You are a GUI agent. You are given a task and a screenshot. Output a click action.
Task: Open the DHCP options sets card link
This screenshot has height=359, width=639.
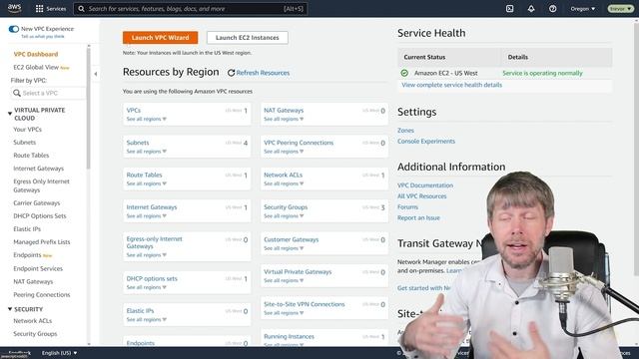coord(152,279)
